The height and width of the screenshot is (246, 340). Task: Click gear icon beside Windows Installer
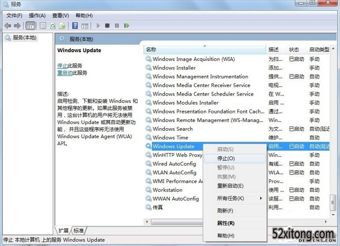tap(148, 68)
